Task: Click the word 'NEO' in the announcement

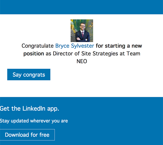Action: click(x=82, y=61)
